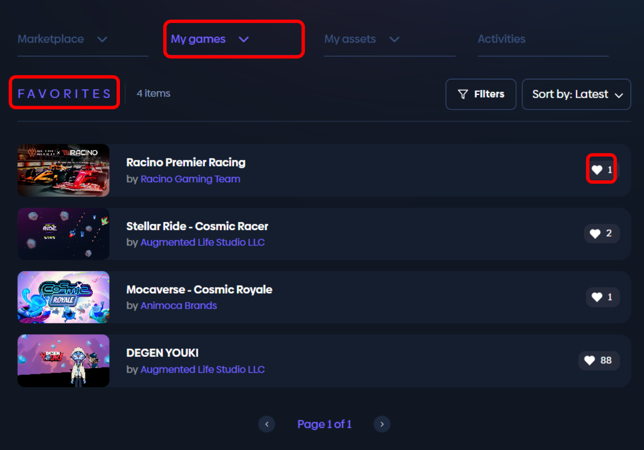Unfavorite Racino Premier Racing via heart icon

(x=597, y=170)
